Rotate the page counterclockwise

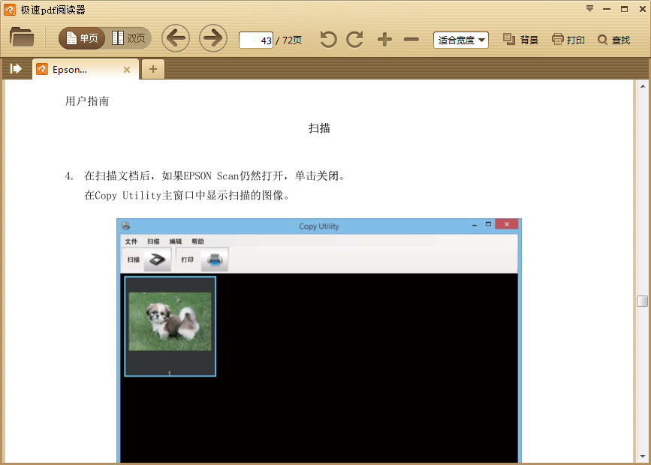point(328,40)
